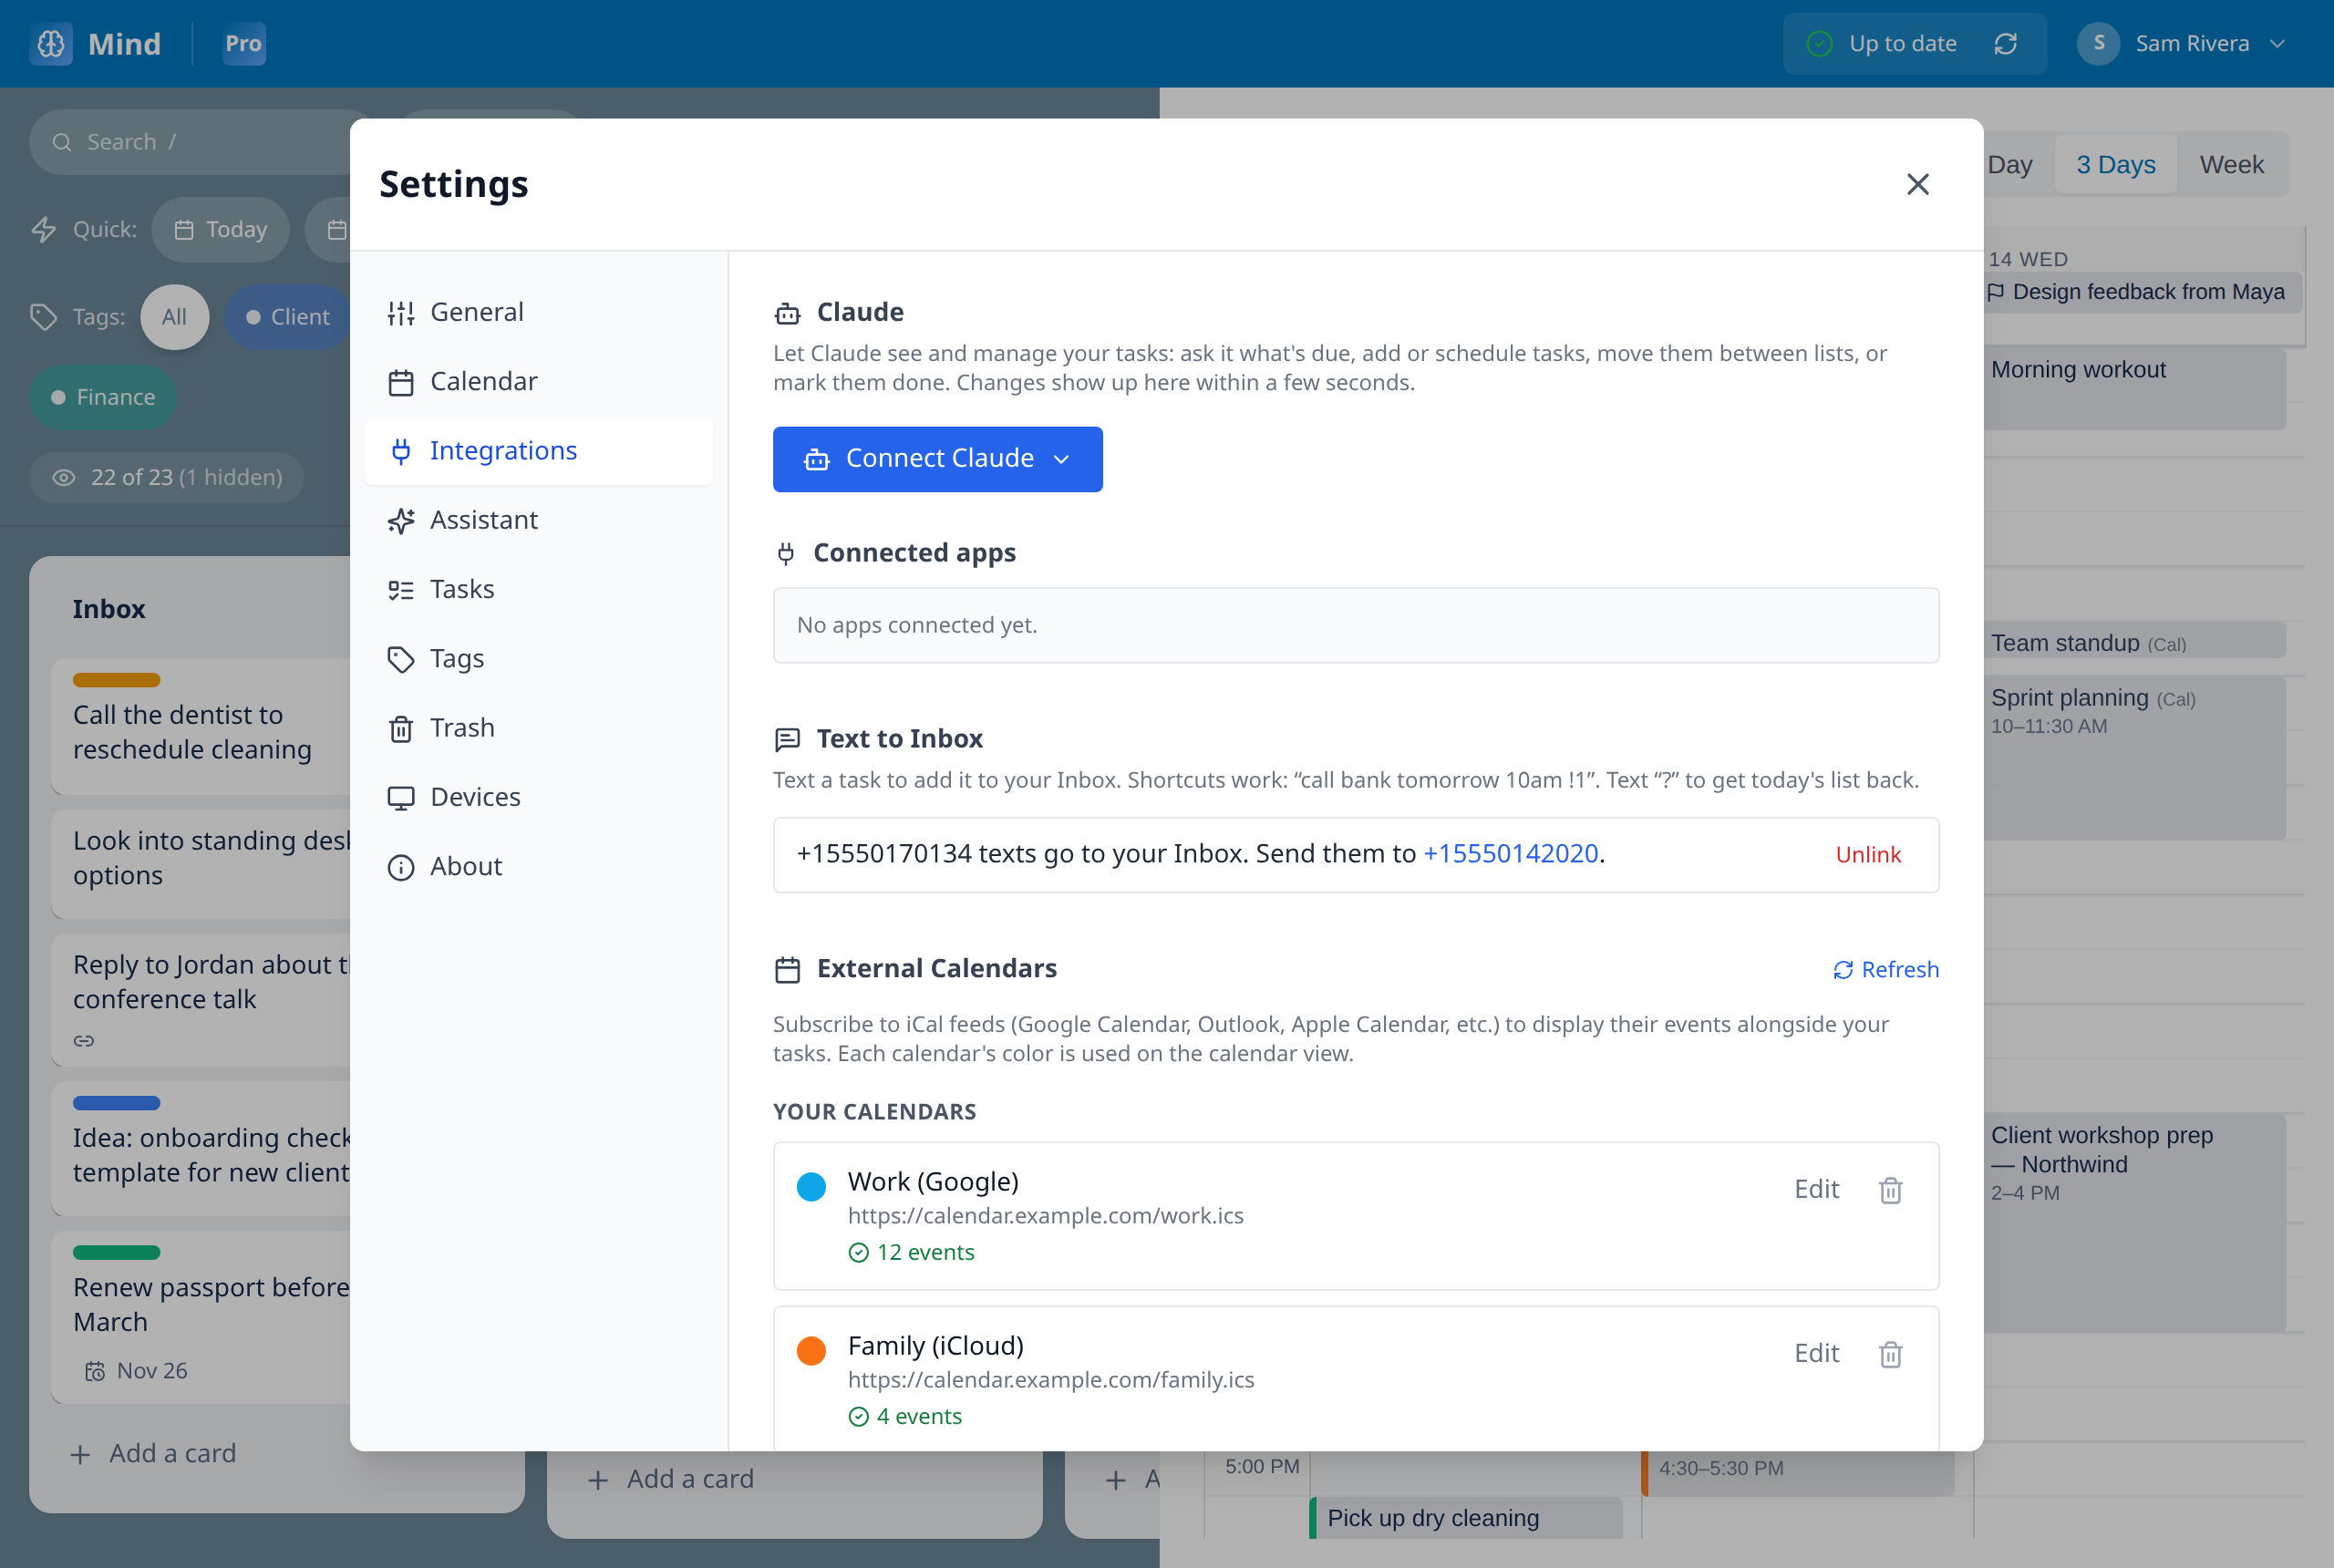
Task: Click the sync refresh icon in header
Action: tap(2005, 44)
